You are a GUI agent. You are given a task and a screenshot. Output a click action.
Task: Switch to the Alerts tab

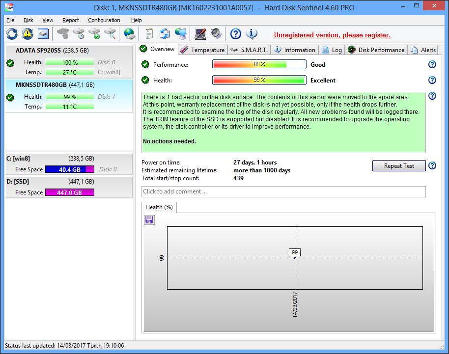pos(423,50)
